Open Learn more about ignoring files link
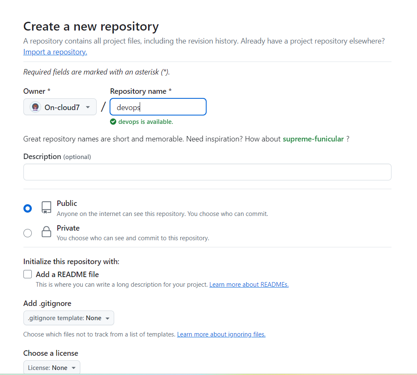 tap(221, 334)
